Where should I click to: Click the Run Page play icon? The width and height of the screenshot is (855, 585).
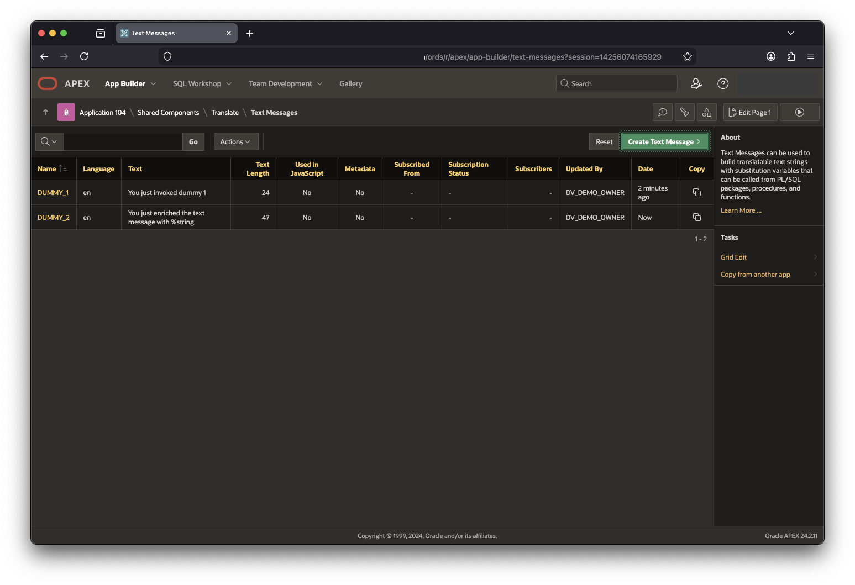tap(799, 112)
